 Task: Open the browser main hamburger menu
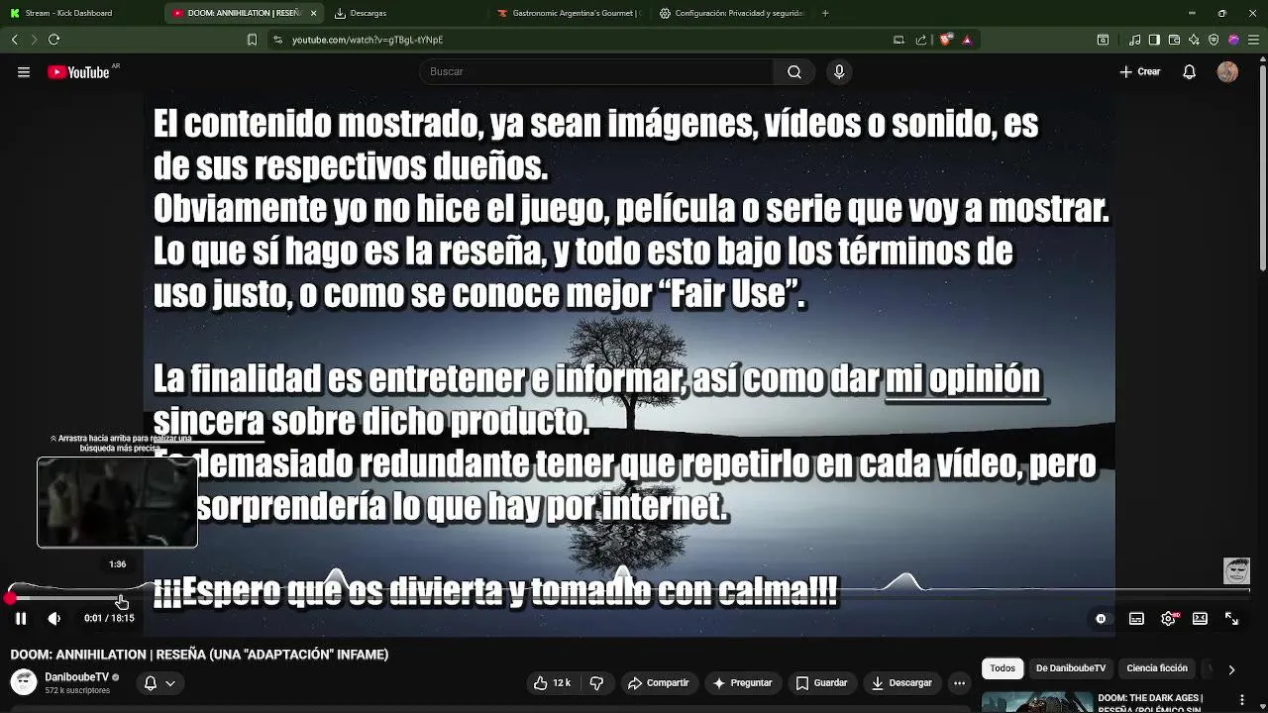pos(1254,40)
